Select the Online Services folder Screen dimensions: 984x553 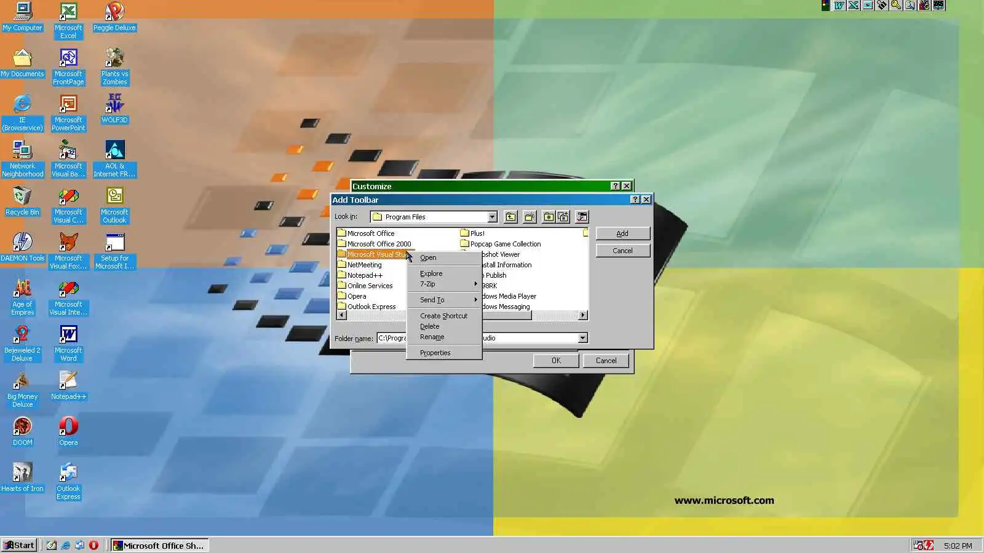[x=365, y=286]
